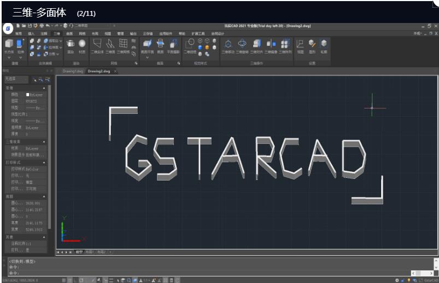Select the 三维阵列 3D array tool
Screen dimensions: 439x283
click(285, 46)
